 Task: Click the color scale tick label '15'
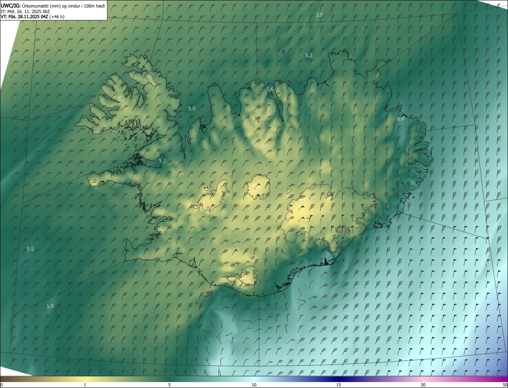click(x=339, y=385)
